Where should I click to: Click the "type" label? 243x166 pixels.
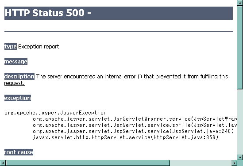tap(11, 47)
